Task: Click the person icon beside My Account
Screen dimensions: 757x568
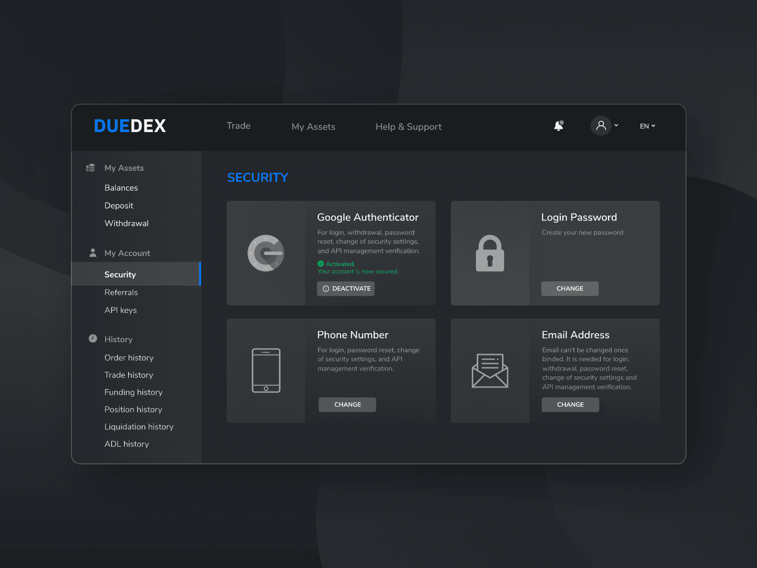Action: [93, 253]
